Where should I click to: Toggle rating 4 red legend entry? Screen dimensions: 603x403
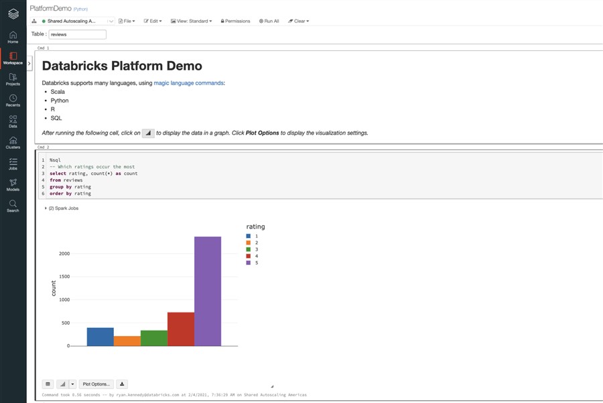[252, 256]
